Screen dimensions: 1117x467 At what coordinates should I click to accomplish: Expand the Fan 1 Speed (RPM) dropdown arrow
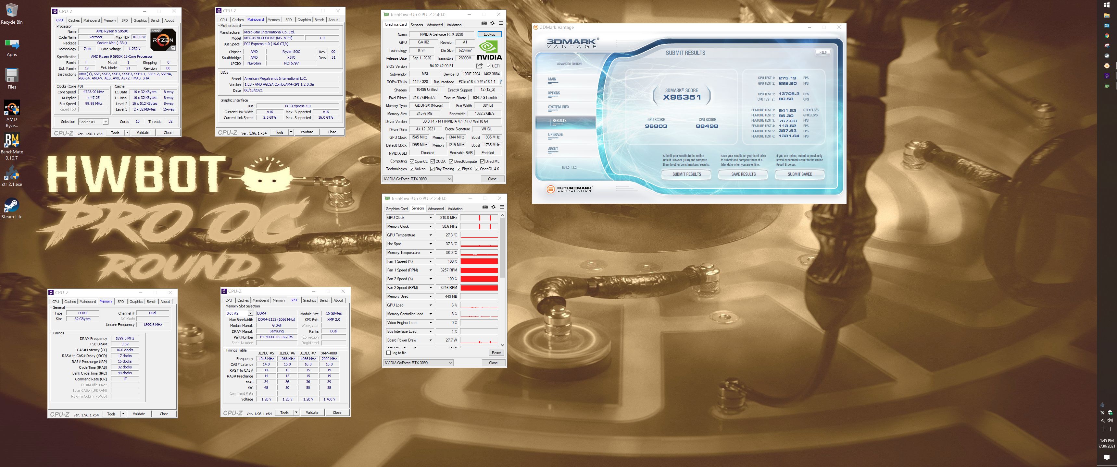point(431,270)
